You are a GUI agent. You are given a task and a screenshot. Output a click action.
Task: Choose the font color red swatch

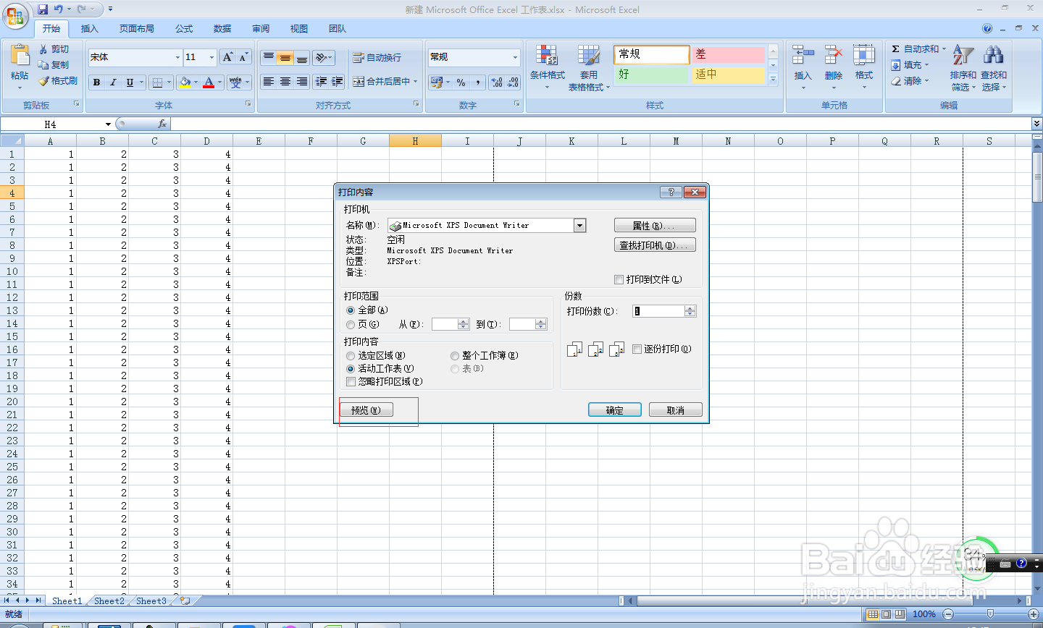(209, 82)
